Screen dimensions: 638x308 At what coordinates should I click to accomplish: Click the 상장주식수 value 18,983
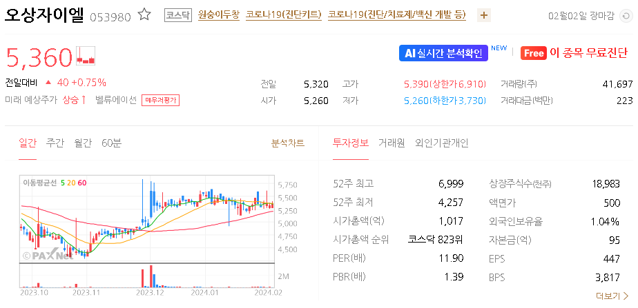click(x=606, y=184)
